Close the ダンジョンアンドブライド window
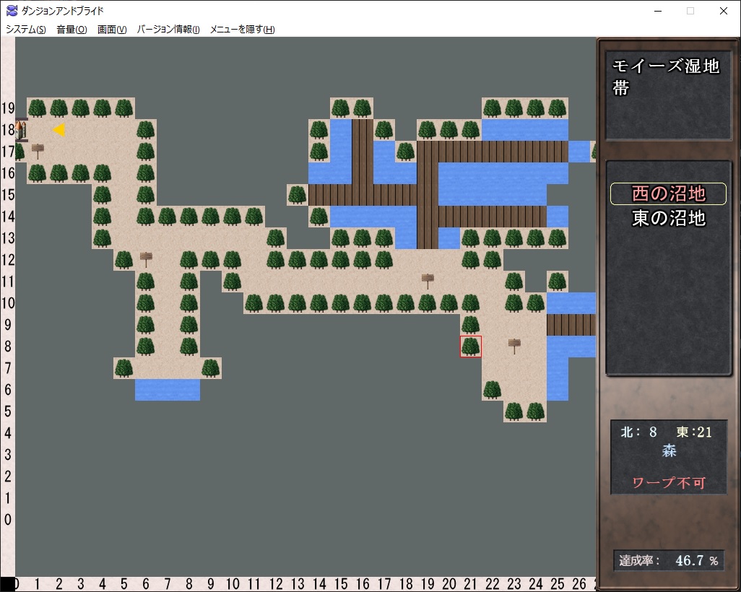 tap(723, 11)
